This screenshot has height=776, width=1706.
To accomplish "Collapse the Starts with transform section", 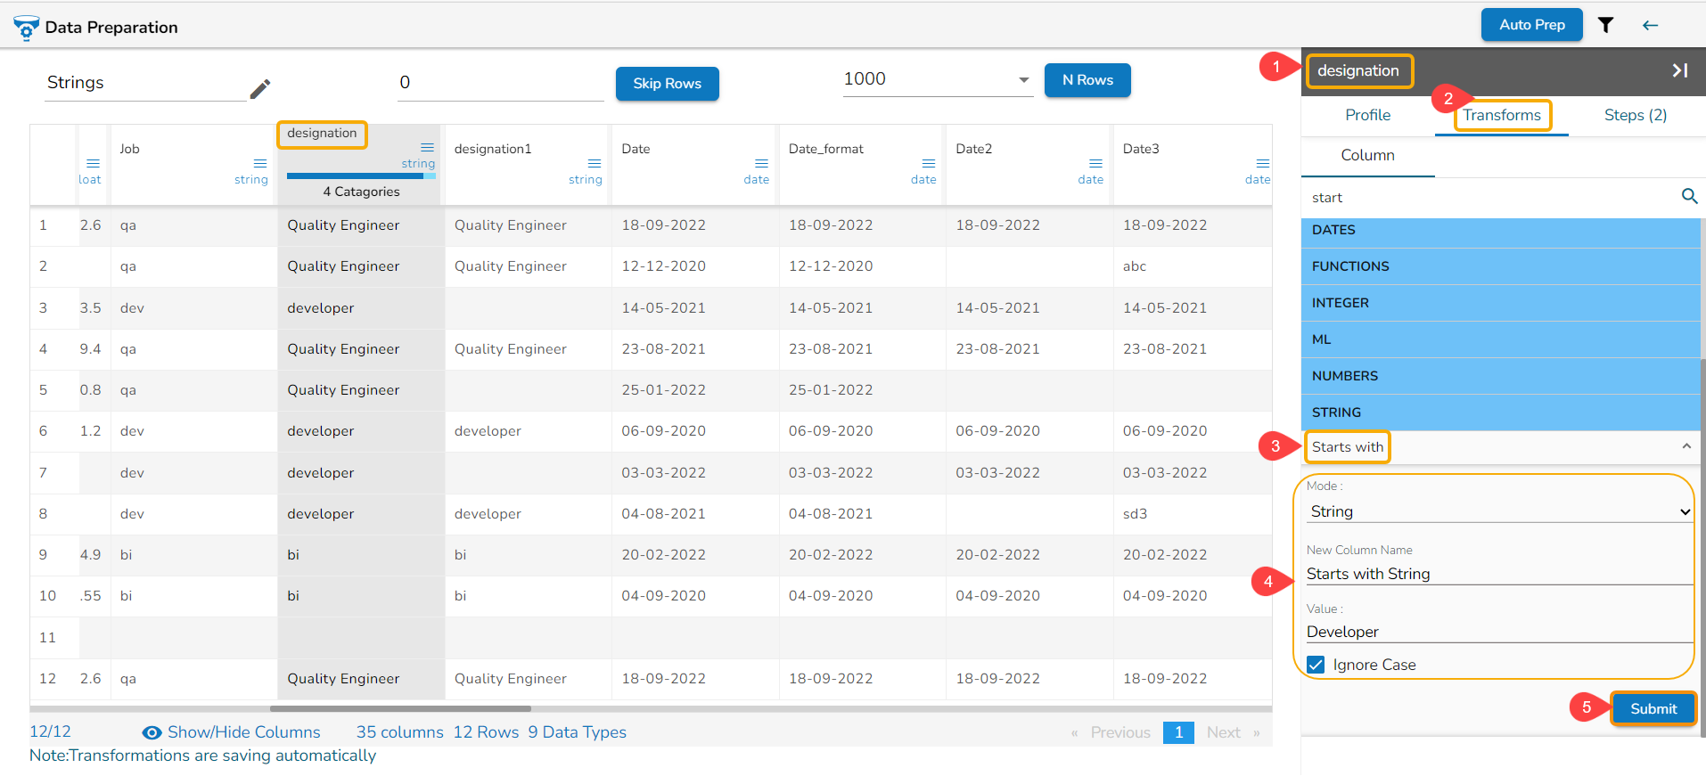I will click(x=1686, y=446).
